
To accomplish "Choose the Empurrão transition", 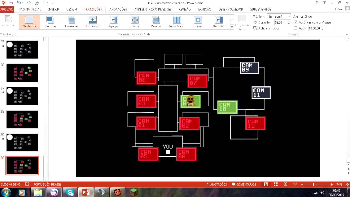I will pos(92,22).
